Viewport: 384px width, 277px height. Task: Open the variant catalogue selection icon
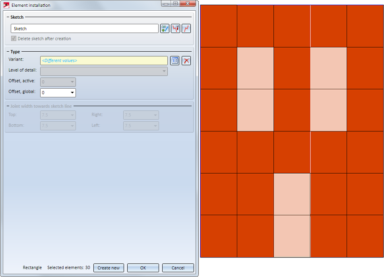[175, 60]
